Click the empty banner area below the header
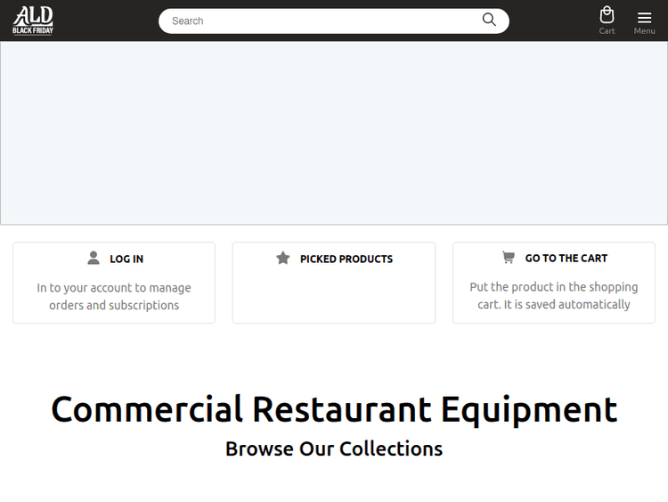This screenshot has width=668, height=502. (334, 133)
